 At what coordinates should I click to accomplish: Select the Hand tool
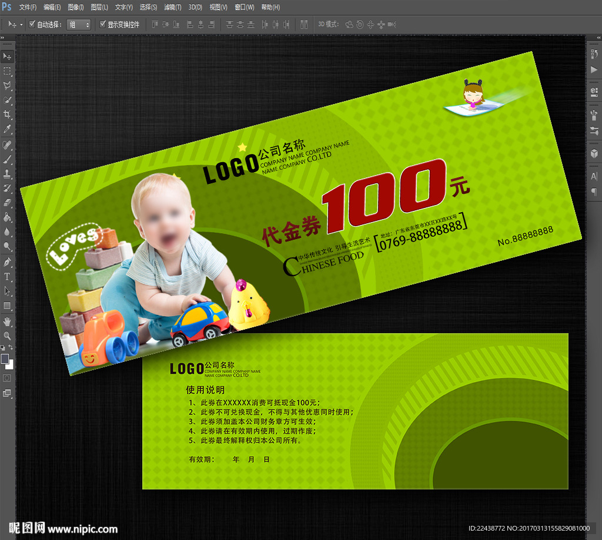[x=7, y=321]
